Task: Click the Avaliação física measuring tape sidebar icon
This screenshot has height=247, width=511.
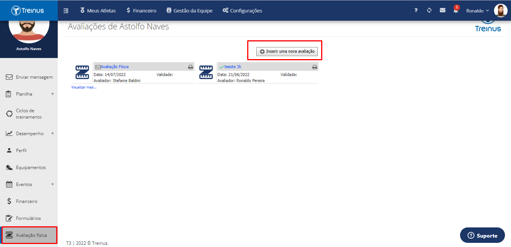Action: click(x=9, y=235)
